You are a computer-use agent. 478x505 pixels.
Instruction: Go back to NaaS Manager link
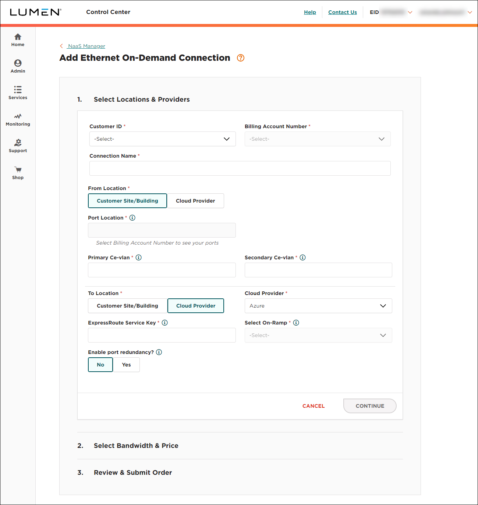pyautogui.click(x=86, y=46)
